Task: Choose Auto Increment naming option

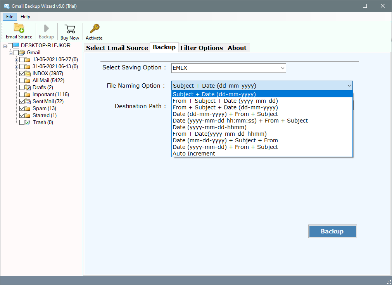Action: coord(262,154)
